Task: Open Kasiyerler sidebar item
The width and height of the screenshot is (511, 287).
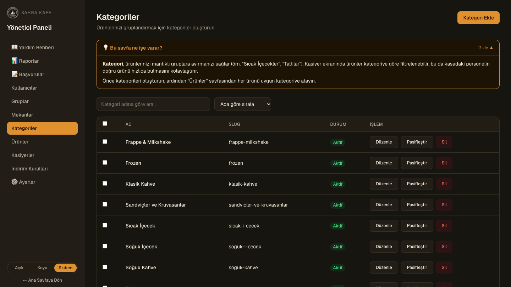Action: pos(42,155)
